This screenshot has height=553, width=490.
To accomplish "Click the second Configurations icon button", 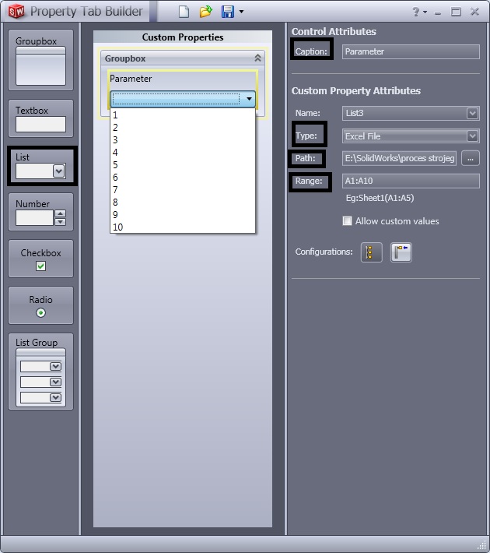I will (401, 252).
